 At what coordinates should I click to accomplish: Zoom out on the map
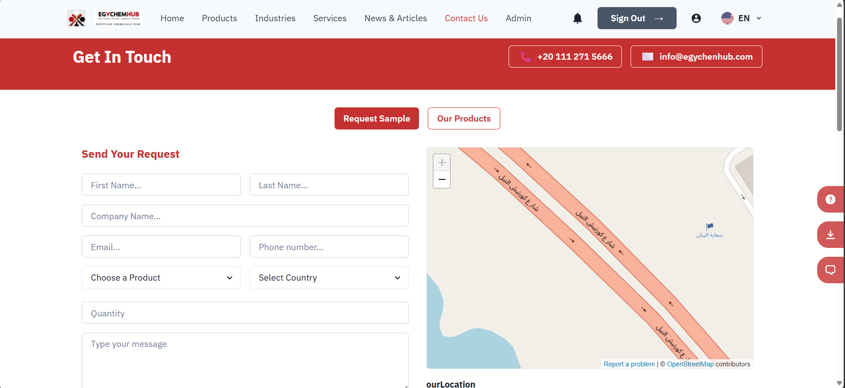click(442, 179)
